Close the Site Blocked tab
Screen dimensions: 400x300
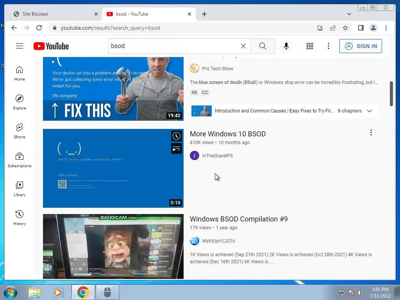point(96,14)
